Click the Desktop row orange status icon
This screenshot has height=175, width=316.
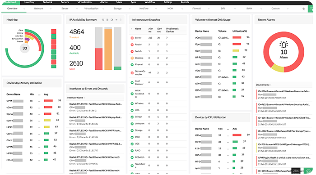click(132, 58)
